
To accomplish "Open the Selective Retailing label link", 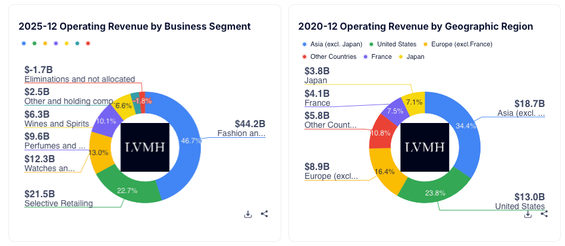I will [58, 204].
